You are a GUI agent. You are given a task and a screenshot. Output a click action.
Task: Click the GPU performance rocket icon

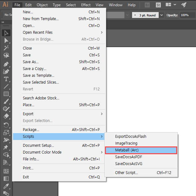pos(184,5)
